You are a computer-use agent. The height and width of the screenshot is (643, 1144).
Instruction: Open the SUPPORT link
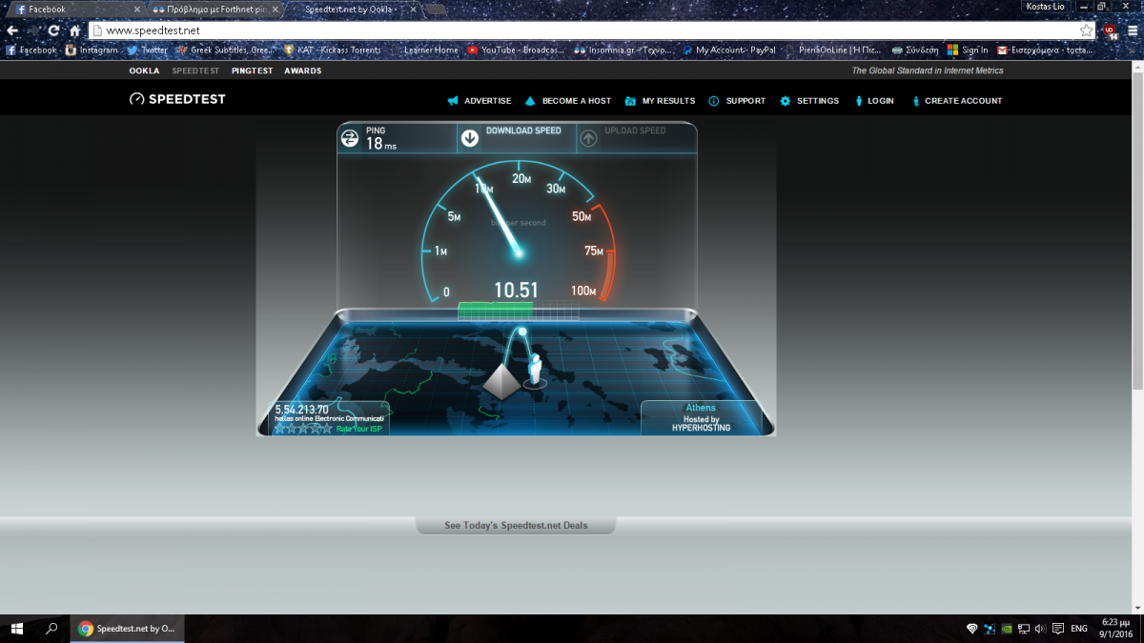746,101
